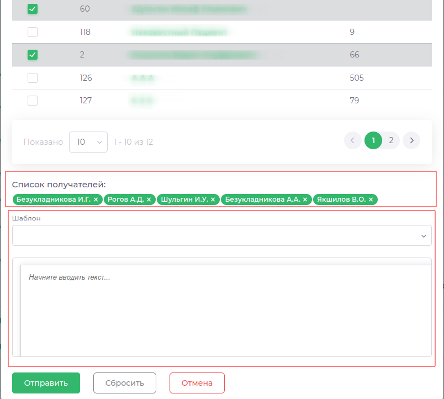The image size is (444, 399).
Task: Uncheck the checkbox for row 60
Action: (x=33, y=9)
